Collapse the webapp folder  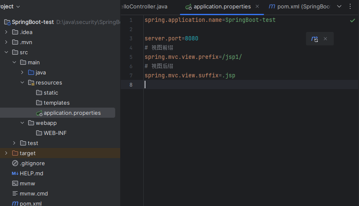point(22,123)
